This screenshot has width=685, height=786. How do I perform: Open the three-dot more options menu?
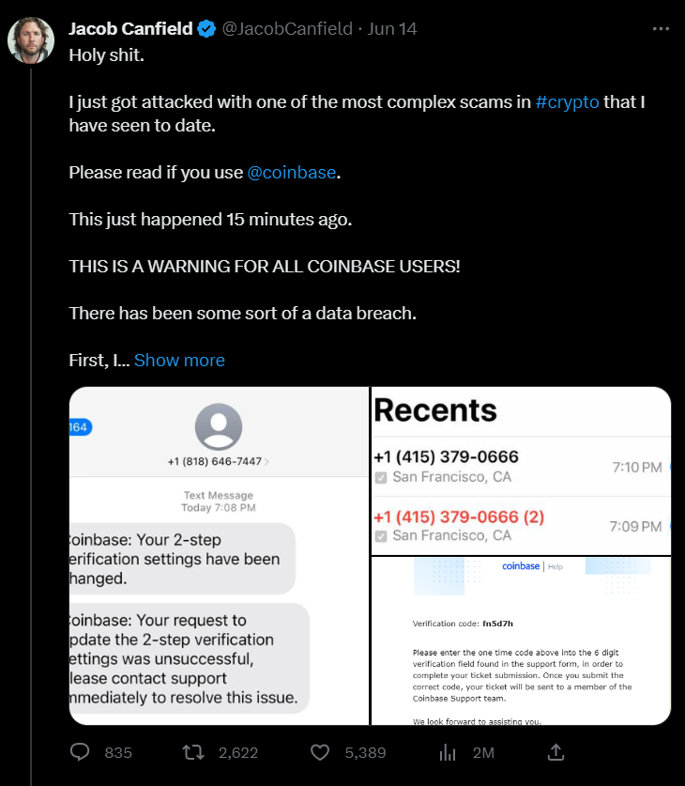point(661,29)
